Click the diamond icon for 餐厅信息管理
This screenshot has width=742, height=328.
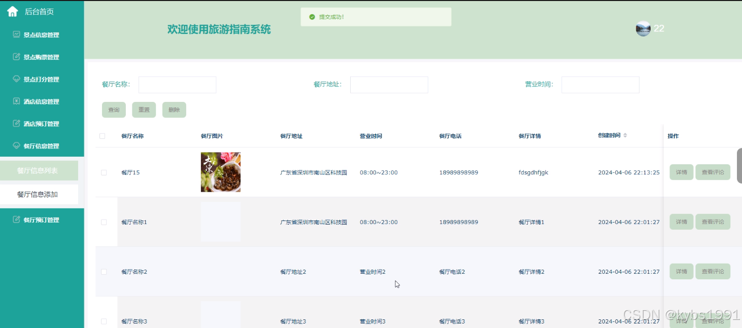point(16,145)
